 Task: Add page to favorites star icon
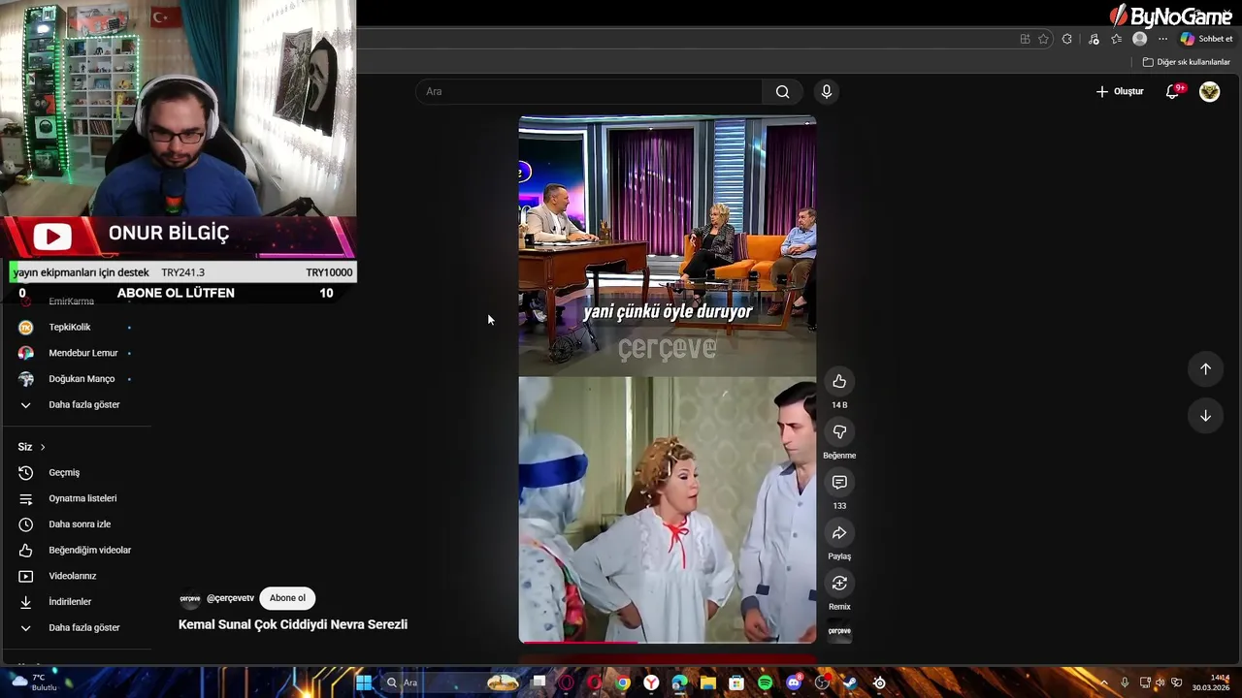click(1044, 39)
